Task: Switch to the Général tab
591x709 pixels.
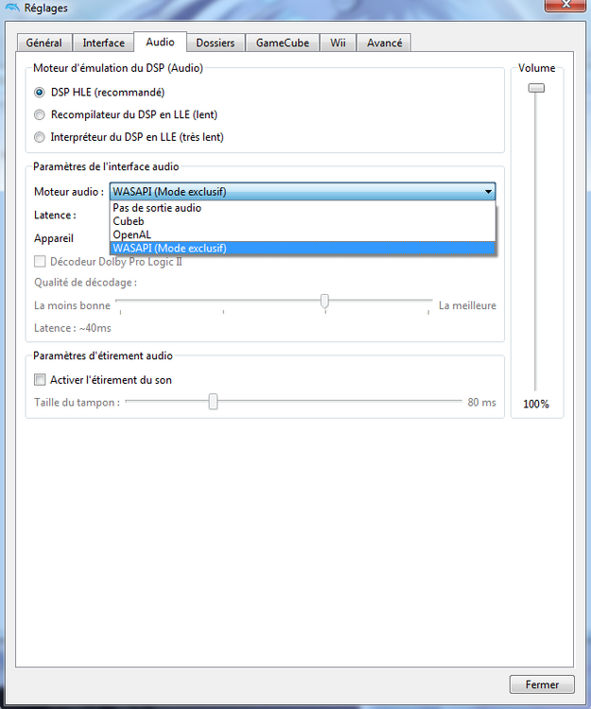Action: [x=43, y=43]
